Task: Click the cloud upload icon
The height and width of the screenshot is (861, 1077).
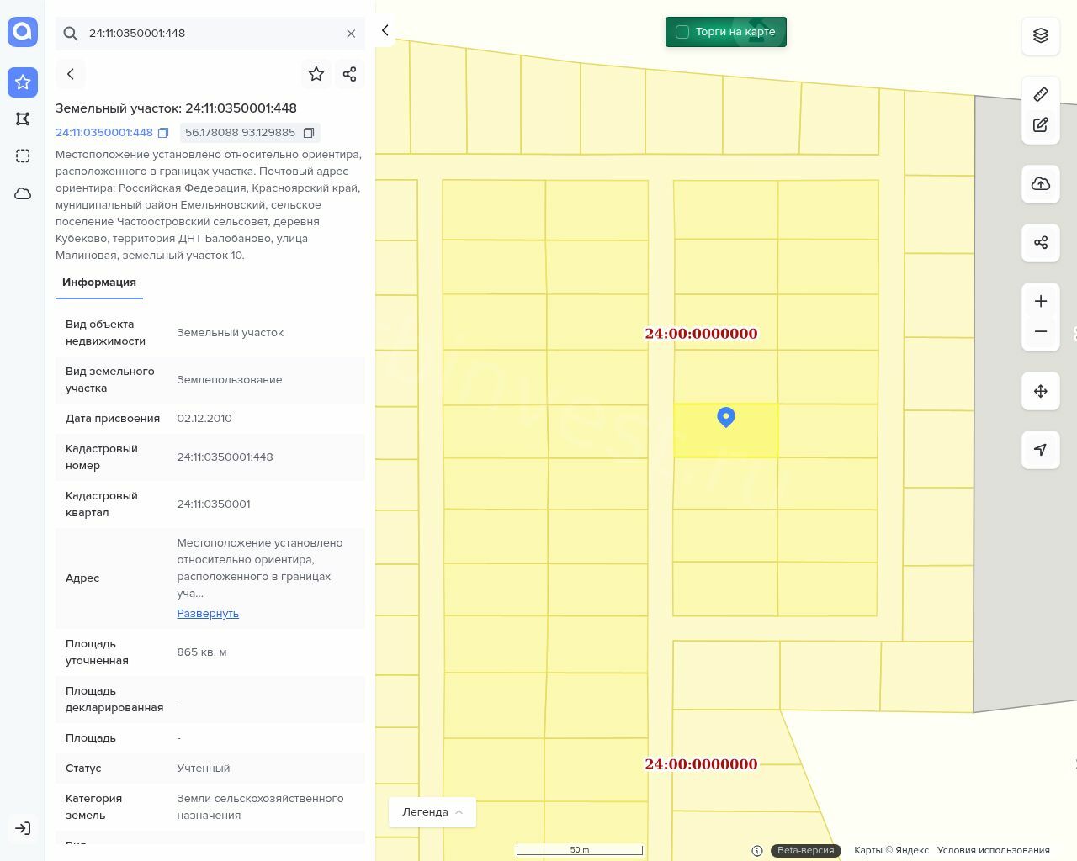Action: coord(1041,184)
